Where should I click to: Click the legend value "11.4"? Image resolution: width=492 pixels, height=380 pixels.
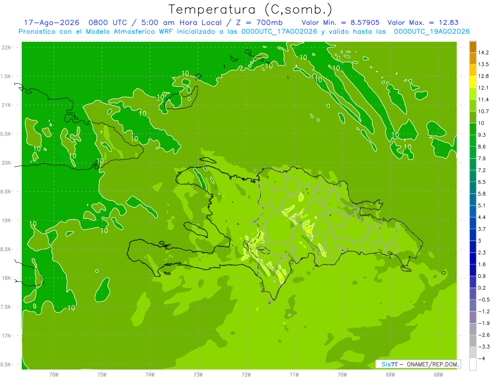[483, 100]
